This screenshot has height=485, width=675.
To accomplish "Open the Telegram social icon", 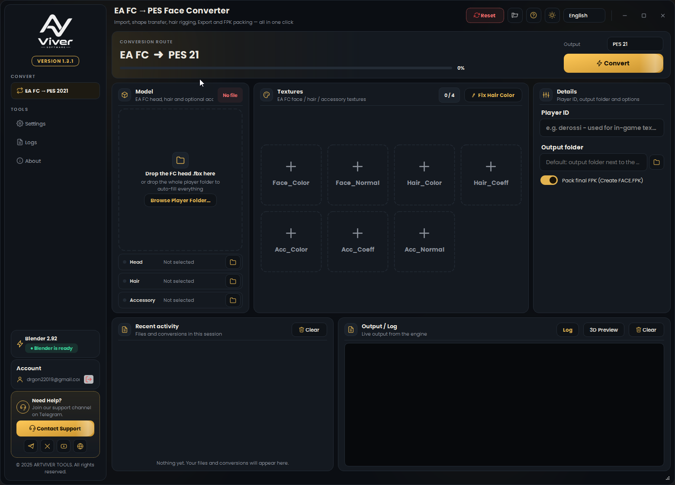I will pyautogui.click(x=31, y=446).
